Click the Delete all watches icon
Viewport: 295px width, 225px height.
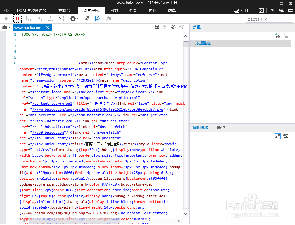[286, 36]
